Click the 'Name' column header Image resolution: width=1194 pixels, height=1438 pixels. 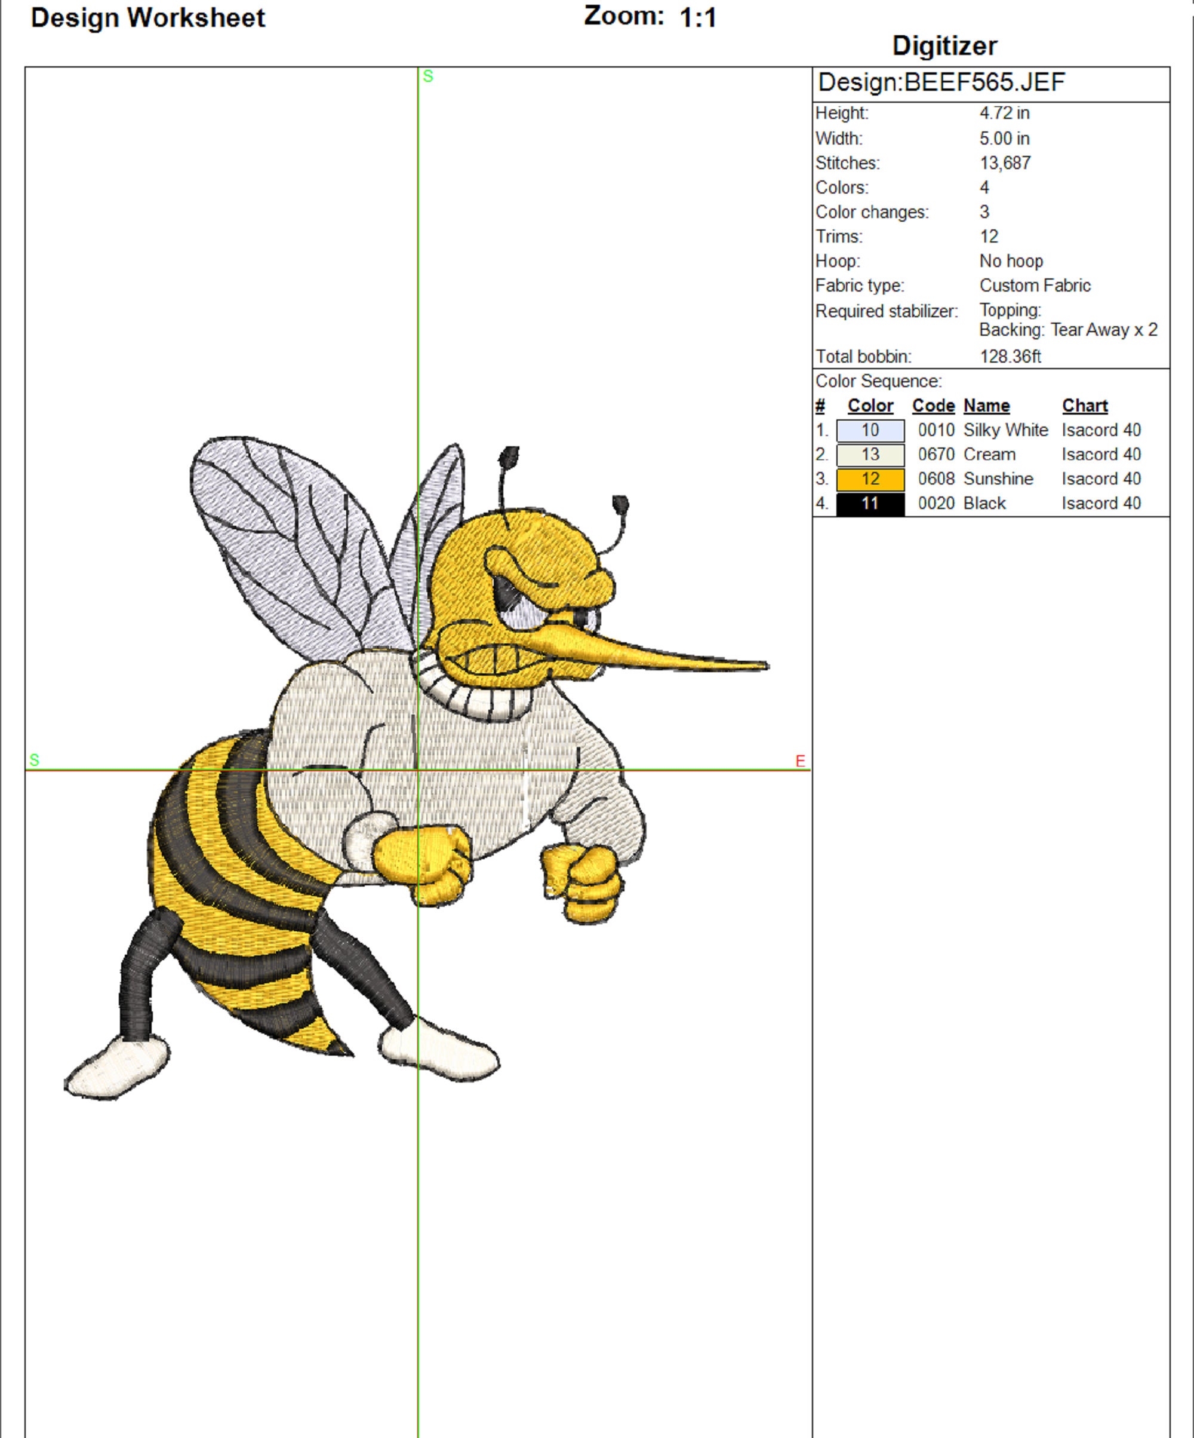click(x=987, y=406)
